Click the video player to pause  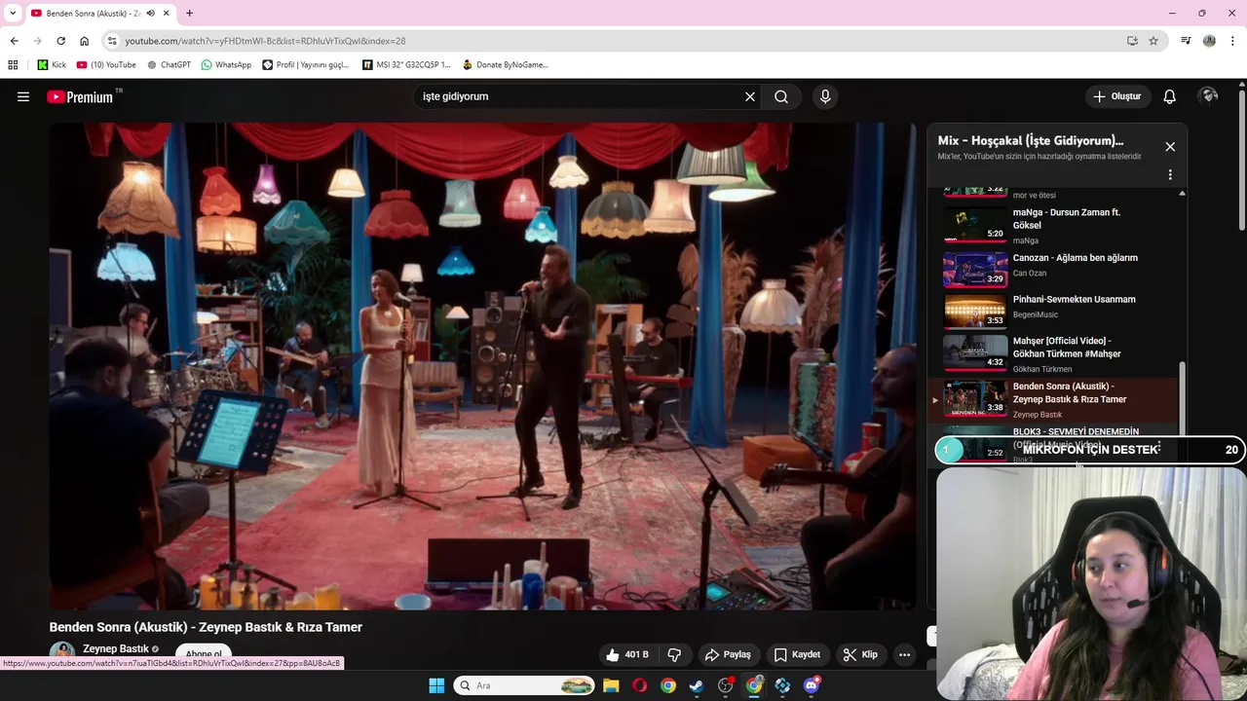[483, 365]
